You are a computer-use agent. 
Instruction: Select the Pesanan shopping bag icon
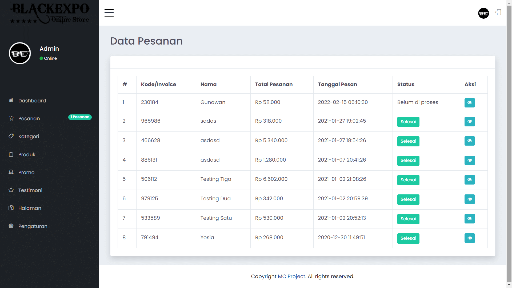click(x=11, y=118)
